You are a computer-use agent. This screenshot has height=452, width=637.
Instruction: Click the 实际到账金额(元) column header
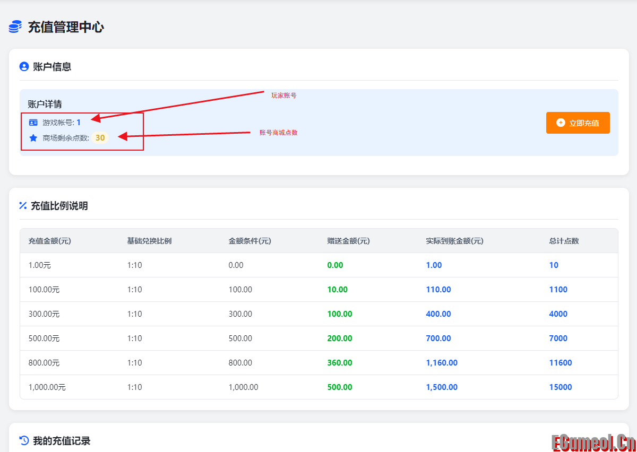click(454, 241)
